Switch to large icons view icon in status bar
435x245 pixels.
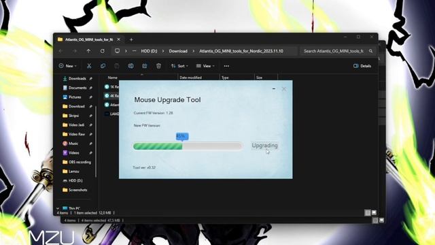point(374,213)
